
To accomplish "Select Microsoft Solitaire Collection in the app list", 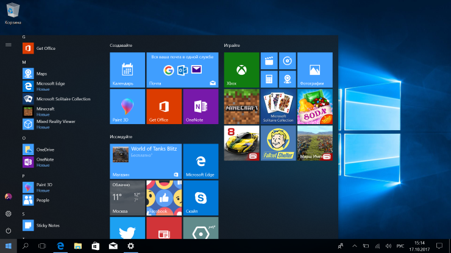I will (63, 99).
